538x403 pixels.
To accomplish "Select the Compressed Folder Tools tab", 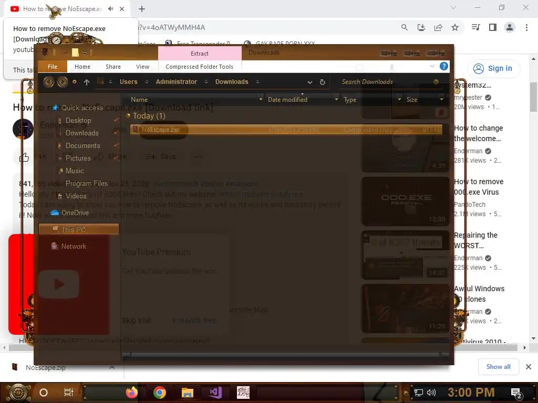I will [199, 67].
